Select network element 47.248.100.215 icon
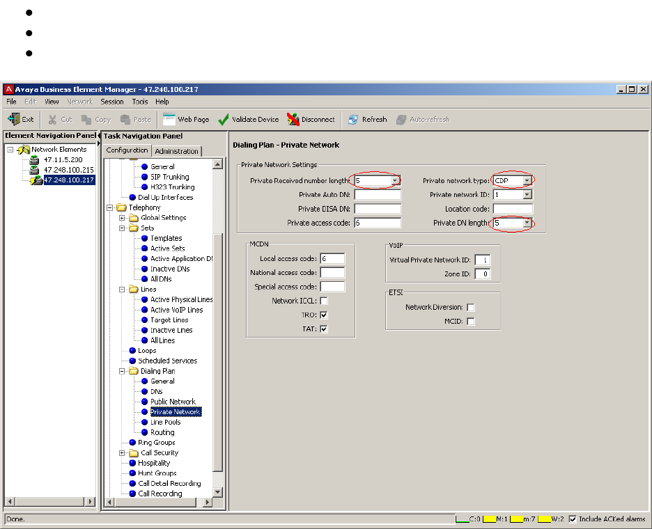652x529 pixels. point(34,170)
